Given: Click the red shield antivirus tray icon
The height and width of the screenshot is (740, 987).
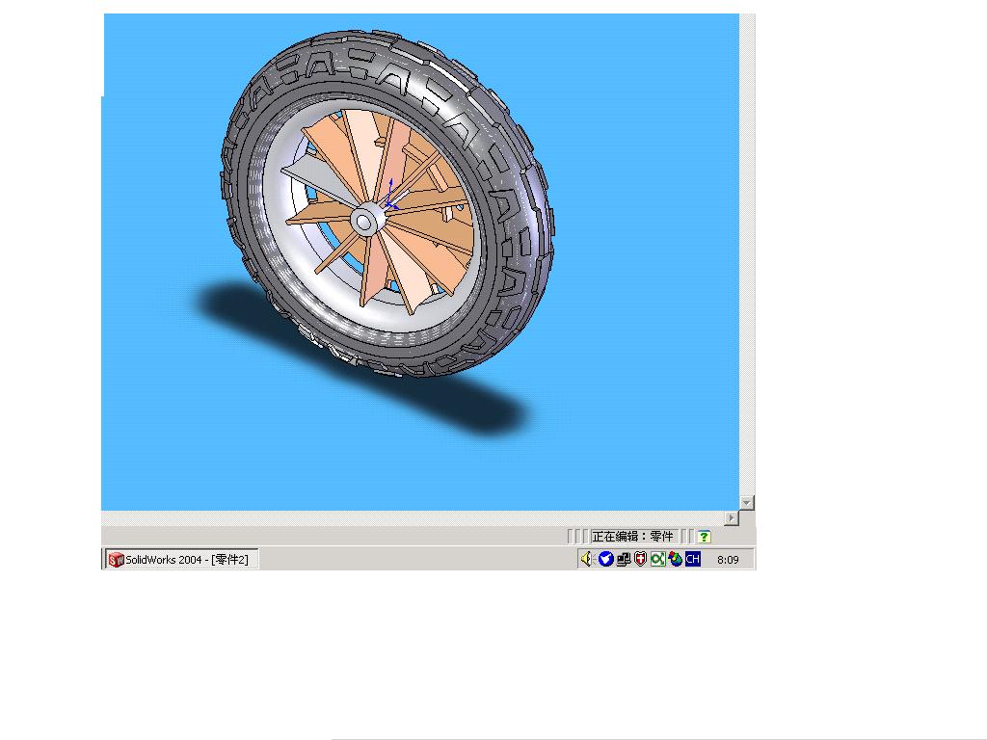Looking at the screenshot, I should click(x=640, y=559).
